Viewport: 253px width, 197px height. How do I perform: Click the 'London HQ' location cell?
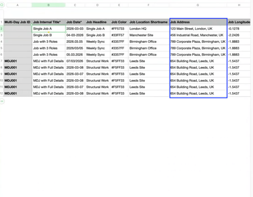coord(148,29)
